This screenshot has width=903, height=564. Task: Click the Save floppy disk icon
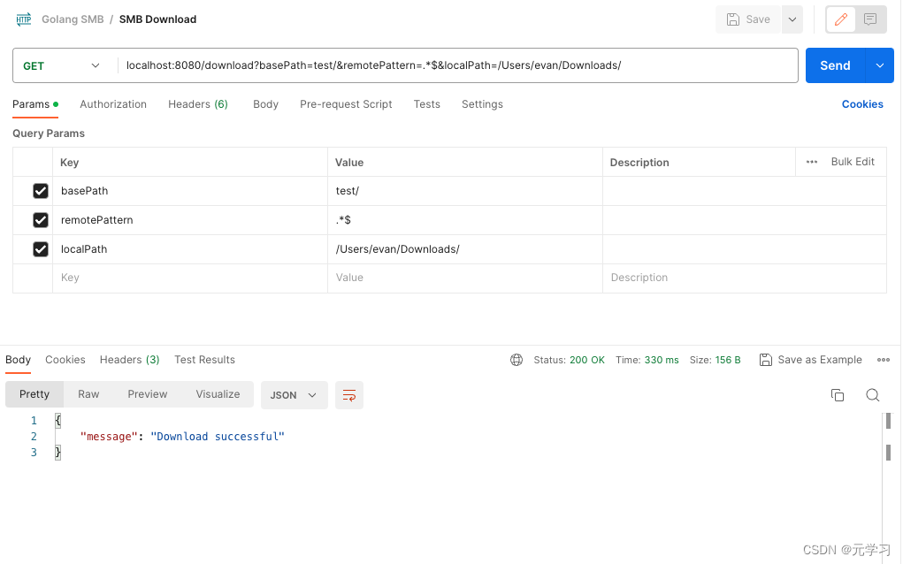click(732, 19)
